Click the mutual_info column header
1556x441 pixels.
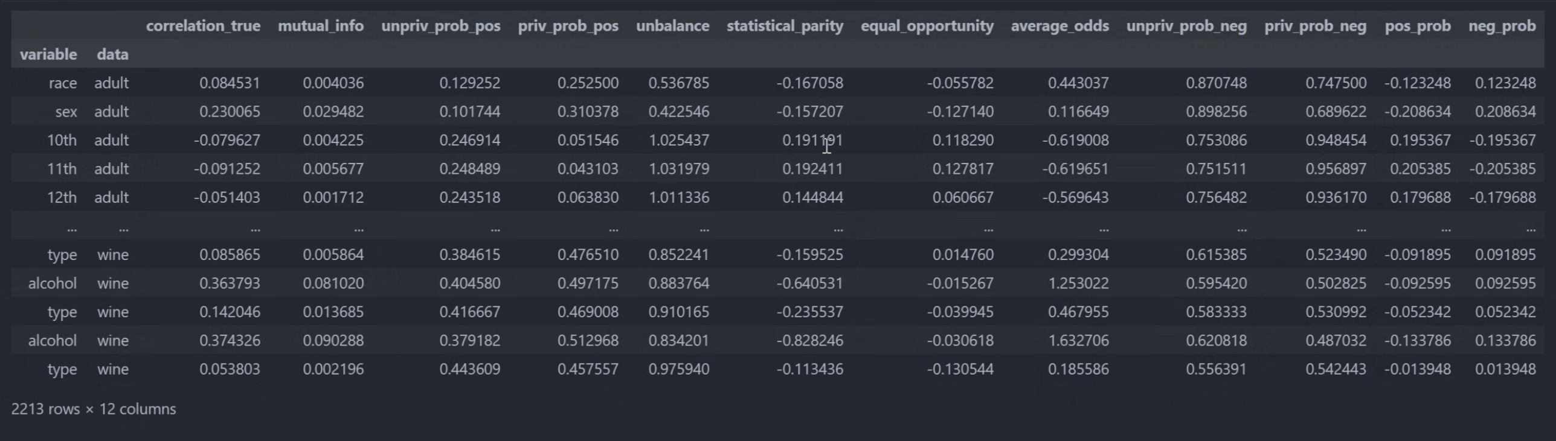(x=321, y=26)
